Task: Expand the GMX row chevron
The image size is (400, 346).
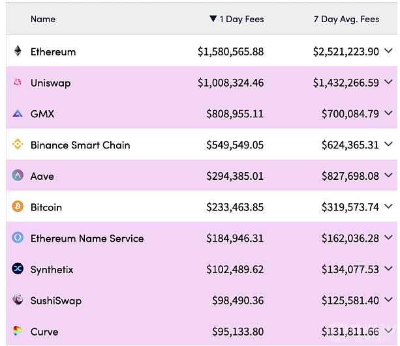Action: tap(388, 113)
